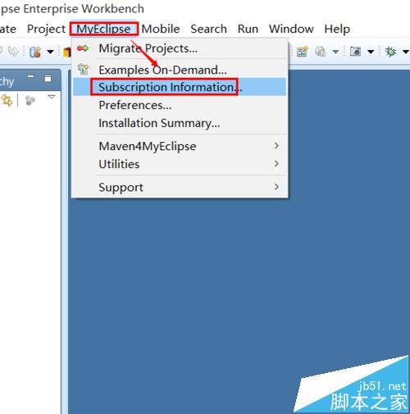The image size is (410, 414).
Task: Maximize the hierarchy side panel
Action: pos(48,79)
